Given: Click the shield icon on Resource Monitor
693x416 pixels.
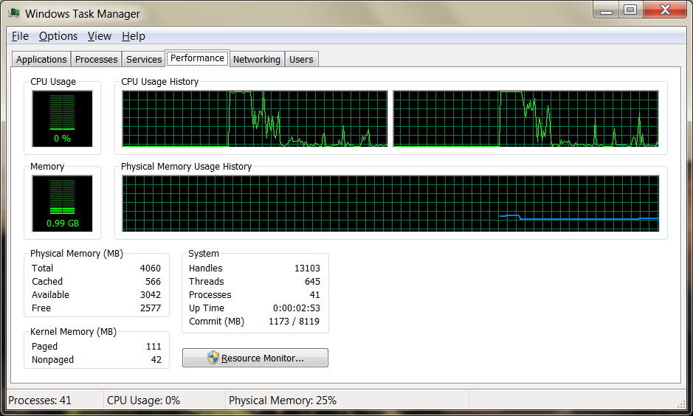Looking at the screenshot, I should pyautogui.click(x=213, y=358).
